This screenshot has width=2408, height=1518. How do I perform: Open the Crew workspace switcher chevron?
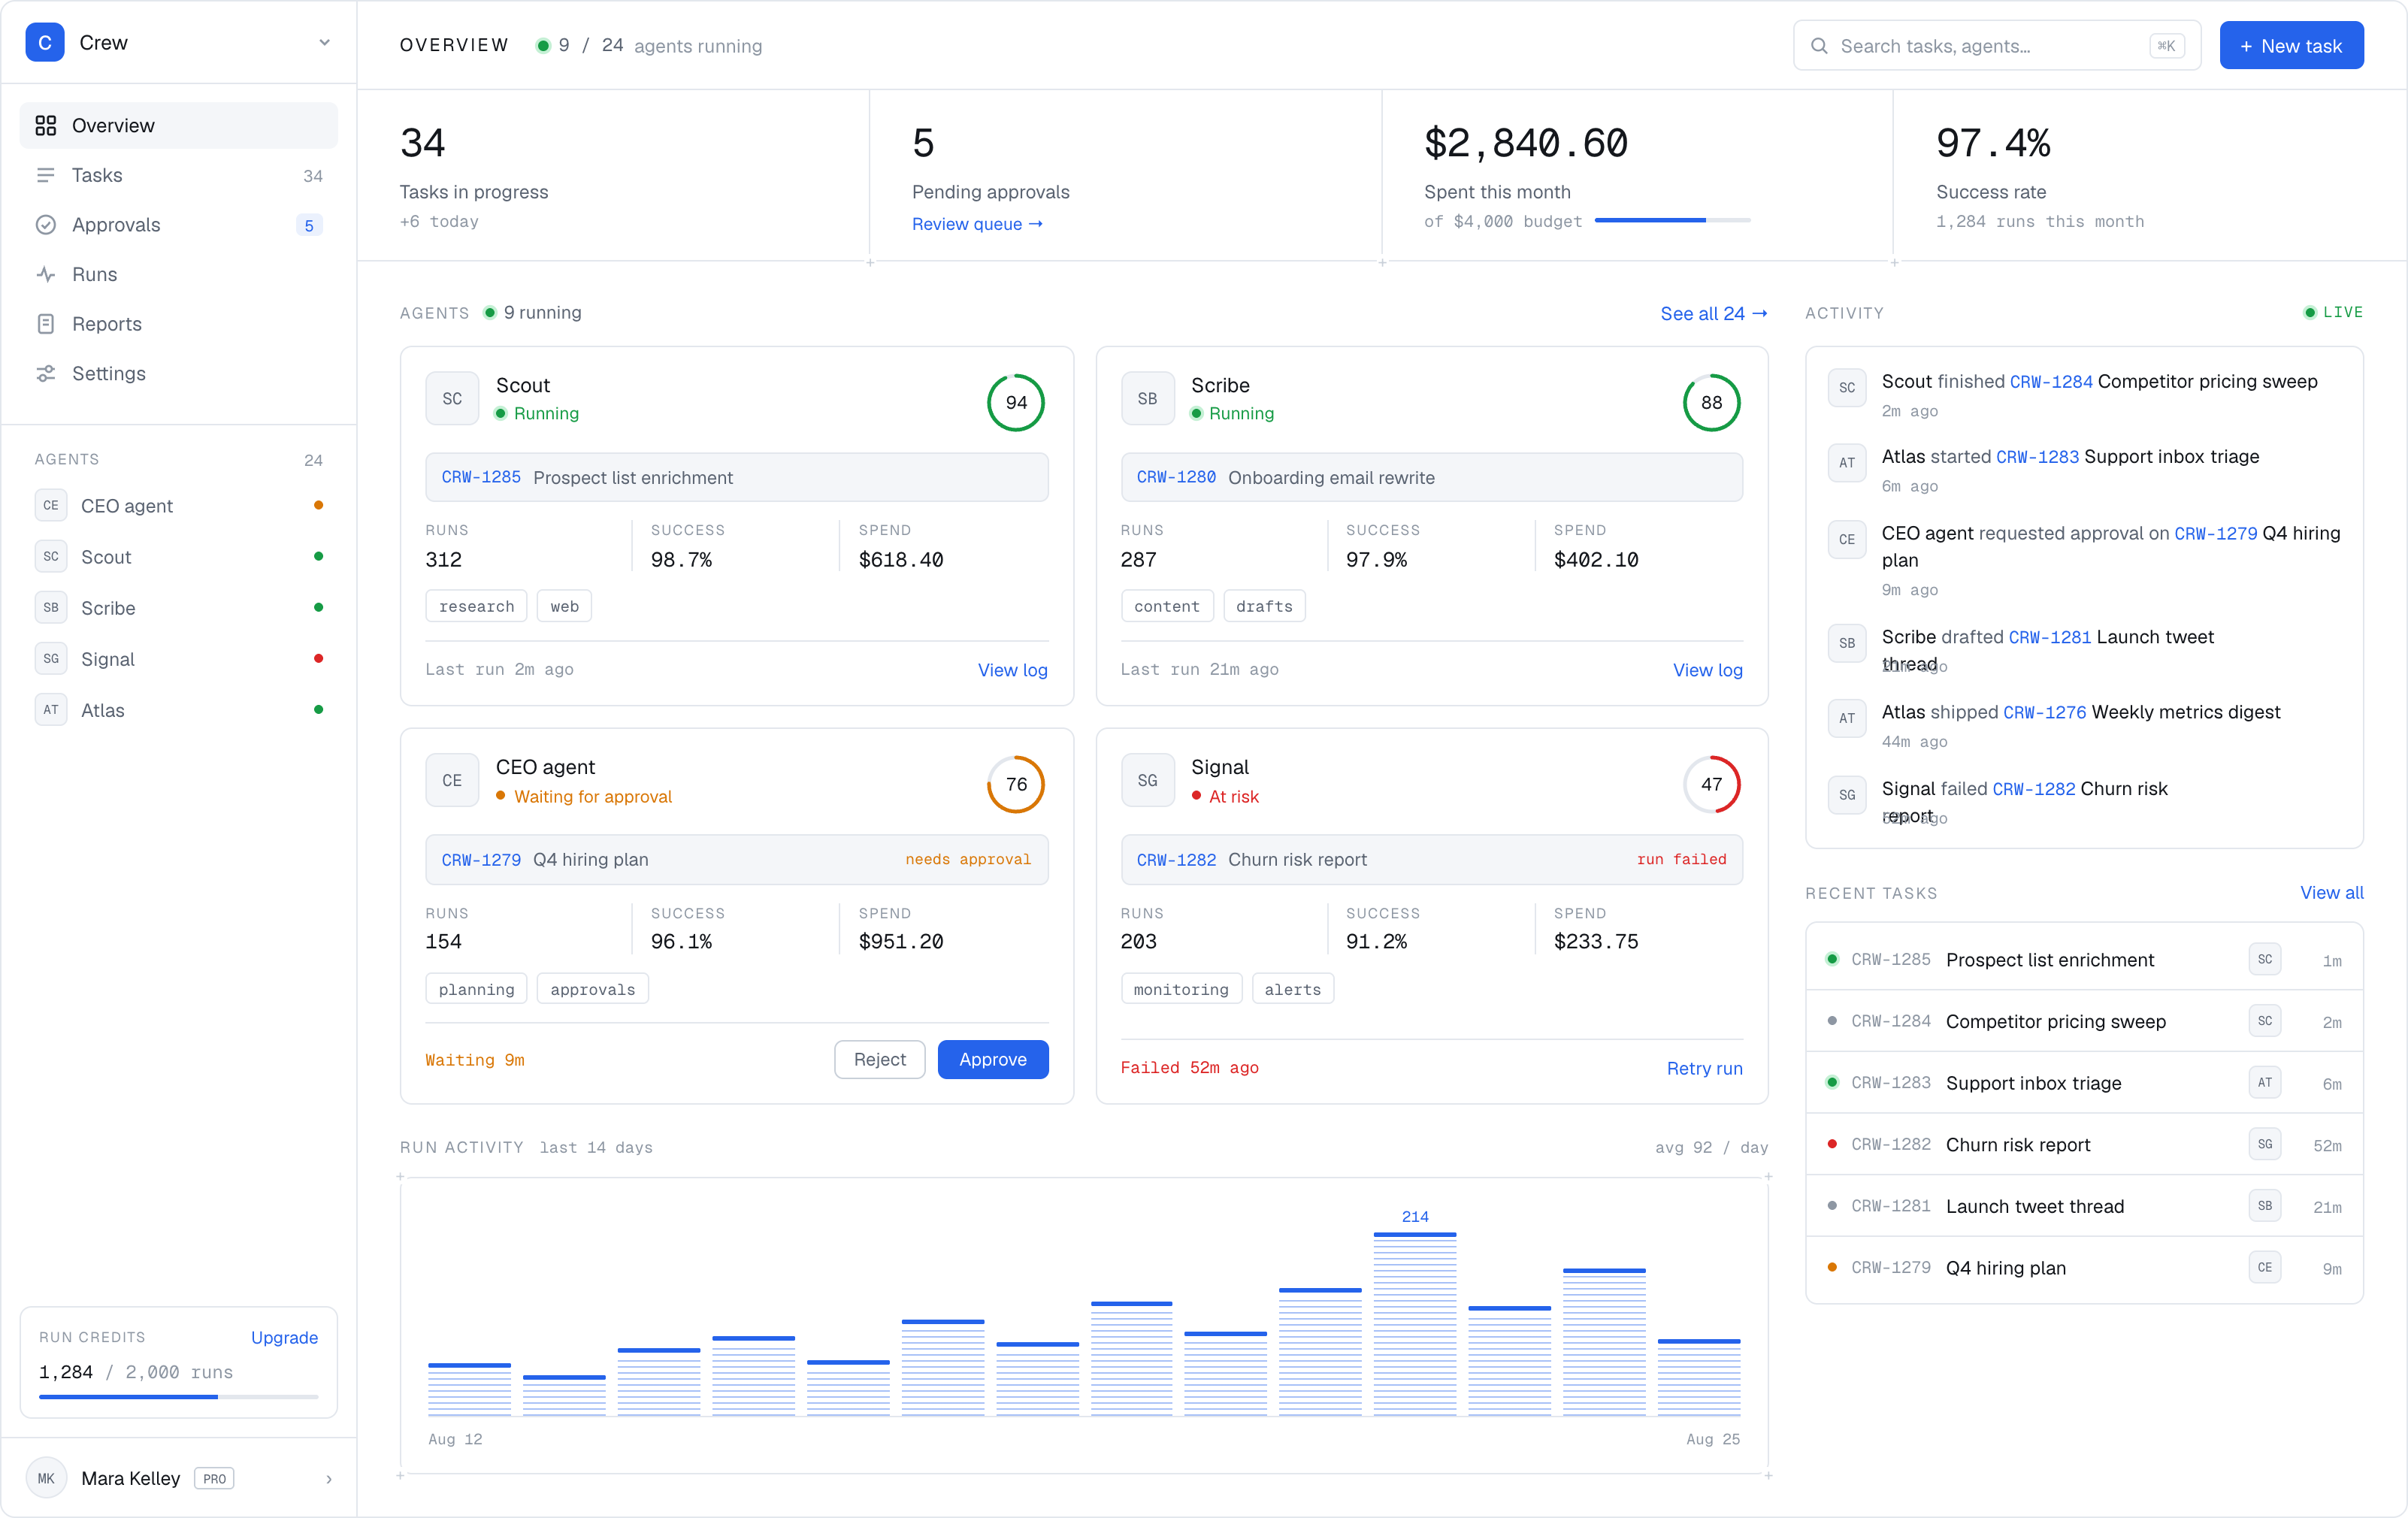pos(324,43)
